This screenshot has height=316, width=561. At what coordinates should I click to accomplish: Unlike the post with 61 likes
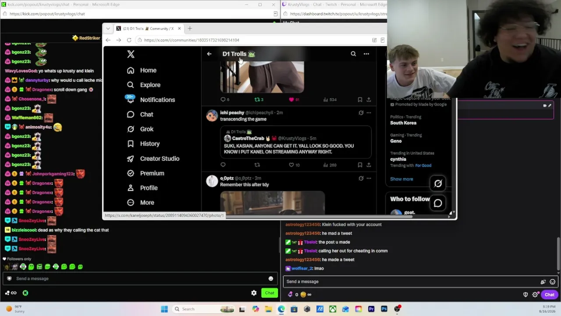click(294, 100)
